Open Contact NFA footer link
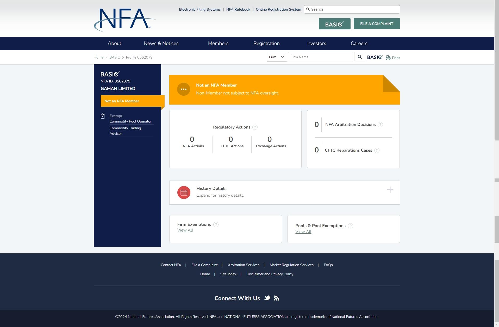 (171, 265)
